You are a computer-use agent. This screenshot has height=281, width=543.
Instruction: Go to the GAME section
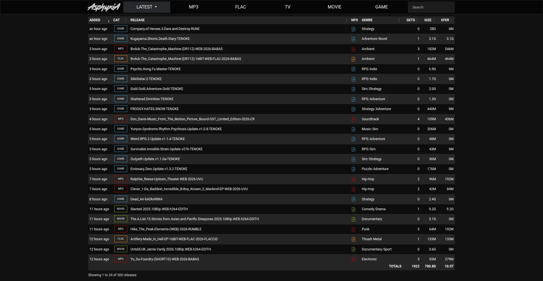click(382, 7)
